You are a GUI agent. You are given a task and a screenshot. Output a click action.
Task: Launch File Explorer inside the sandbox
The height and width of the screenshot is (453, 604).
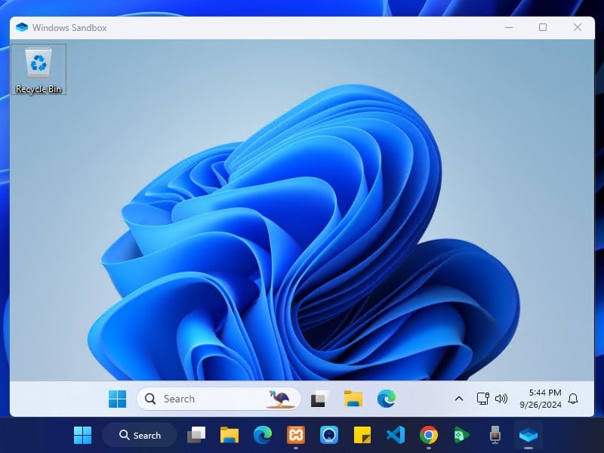pyautogui.click(x=353, y=399)
